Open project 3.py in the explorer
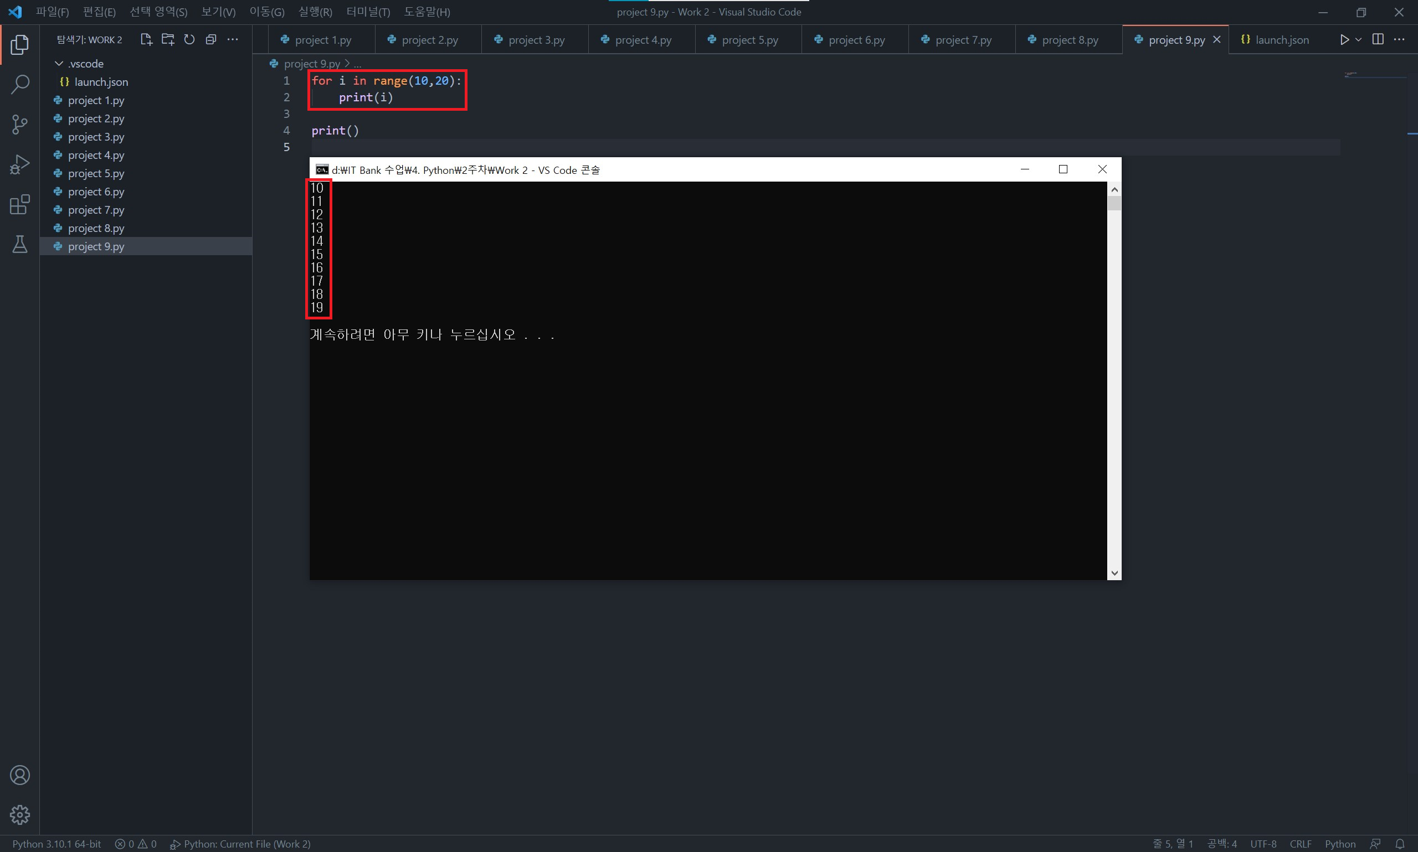Viewport: 1418px width, 852px height. [x=96, y=137]
